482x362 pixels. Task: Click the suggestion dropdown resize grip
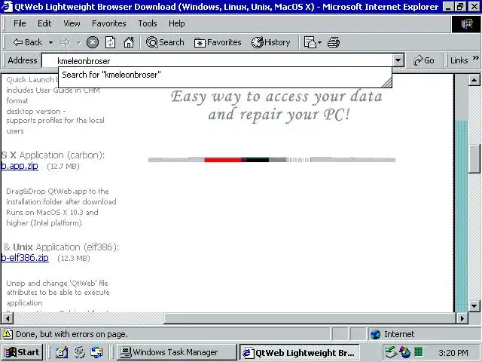[x=386, y=82]
